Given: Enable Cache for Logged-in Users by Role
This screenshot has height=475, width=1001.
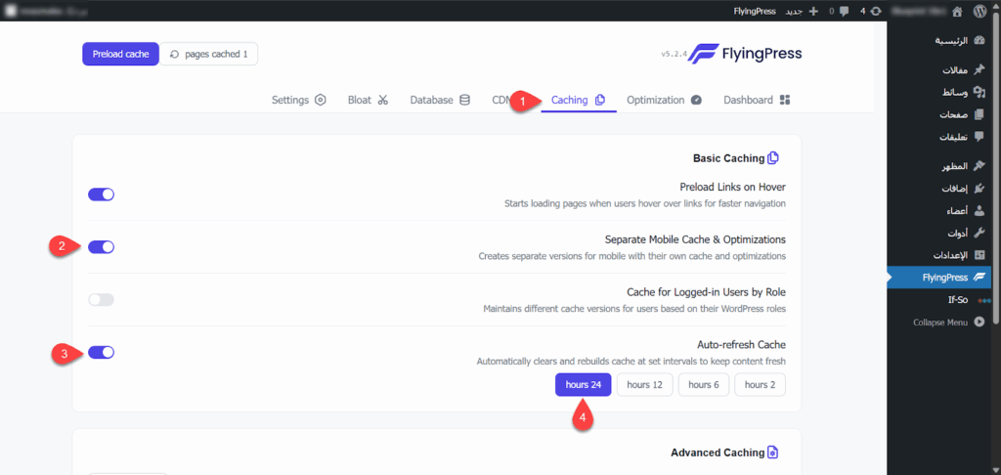Looking at the screenshot, I should click(x=101, y=300).
